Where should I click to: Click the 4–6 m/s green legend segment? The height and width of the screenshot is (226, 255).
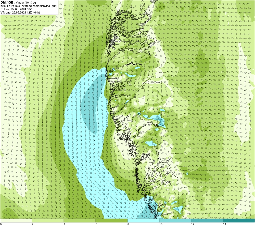pos(80,220)
